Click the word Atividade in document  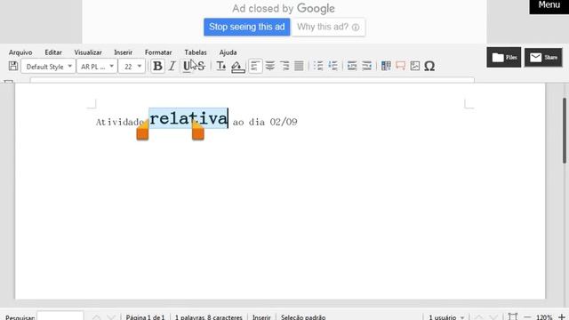point(120,122)
